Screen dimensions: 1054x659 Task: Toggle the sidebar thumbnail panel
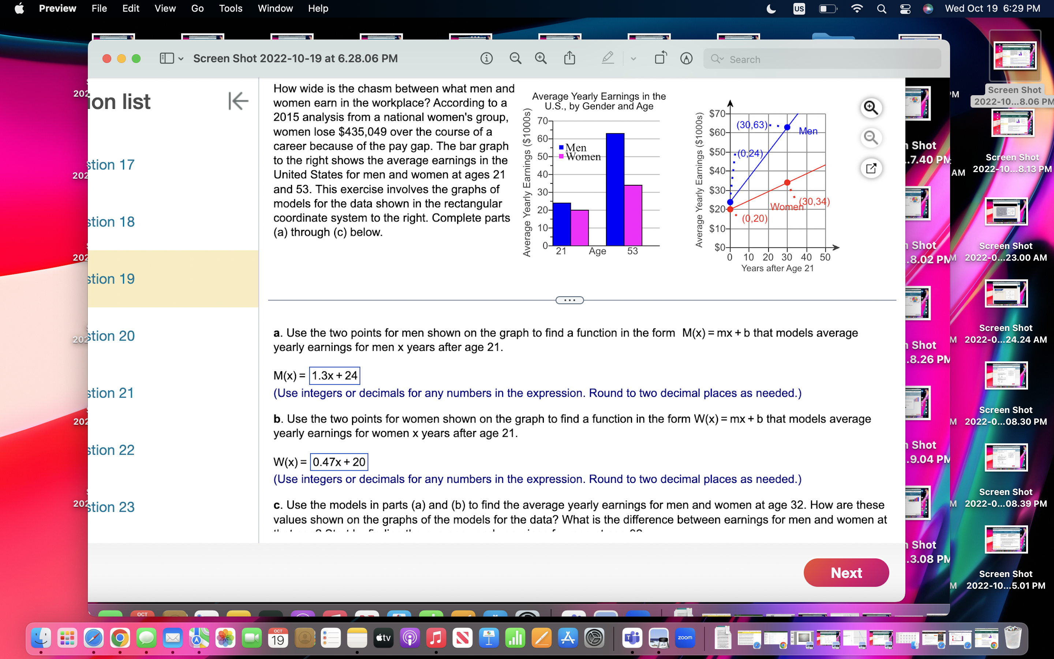tap(167, 58)
